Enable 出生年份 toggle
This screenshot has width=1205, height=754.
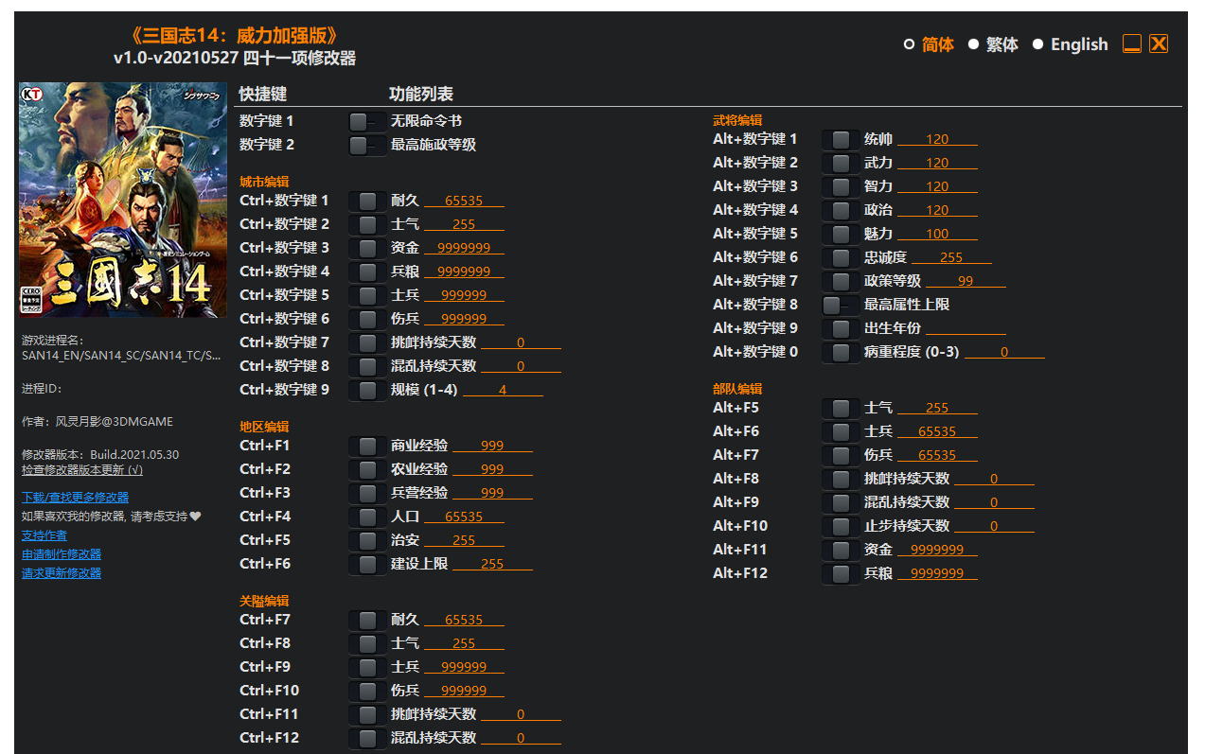[x=841, y=328]
